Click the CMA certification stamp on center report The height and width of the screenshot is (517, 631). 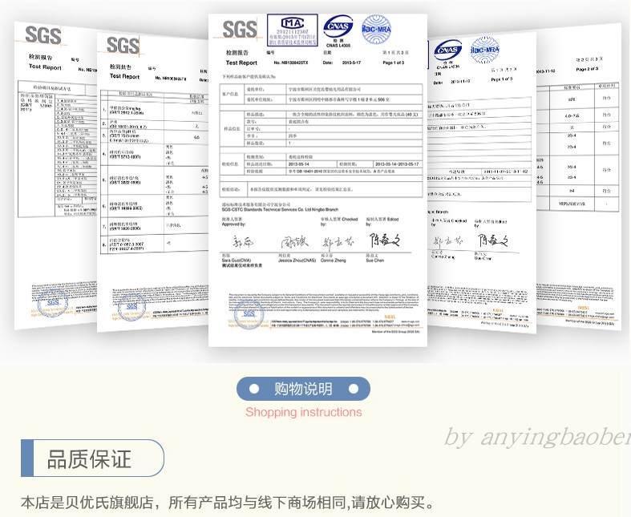pyautogui.click(x=293, y=30)
